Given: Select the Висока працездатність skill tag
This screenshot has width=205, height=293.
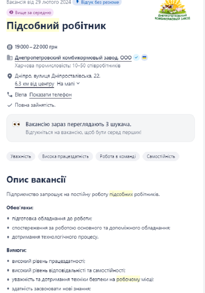Looking at the screenshot, I should [65, 157].
